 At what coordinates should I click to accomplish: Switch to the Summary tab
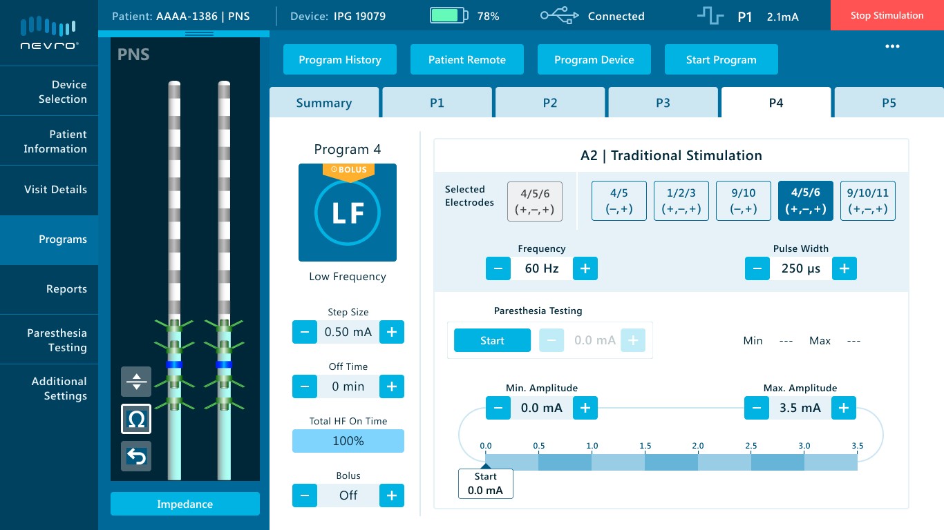click(x=324, y=103)
